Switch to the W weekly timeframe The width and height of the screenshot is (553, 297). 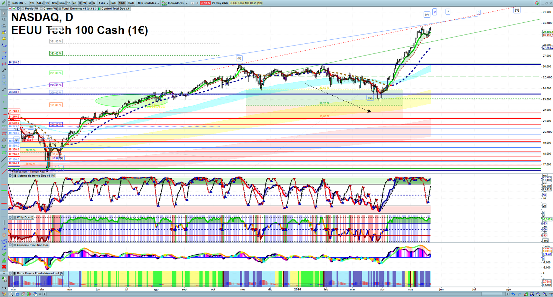85,3
